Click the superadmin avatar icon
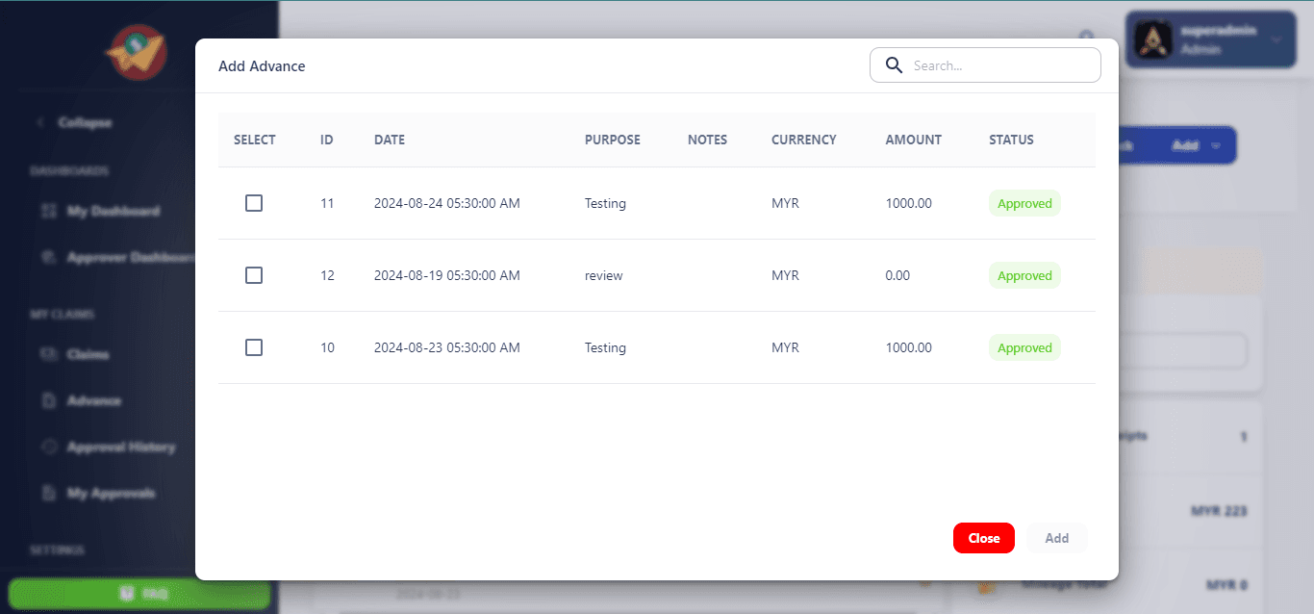Screen dimensions: 1314x614 [1151, 39]
